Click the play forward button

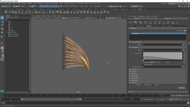pyautogui.click(x=181, y=96)
